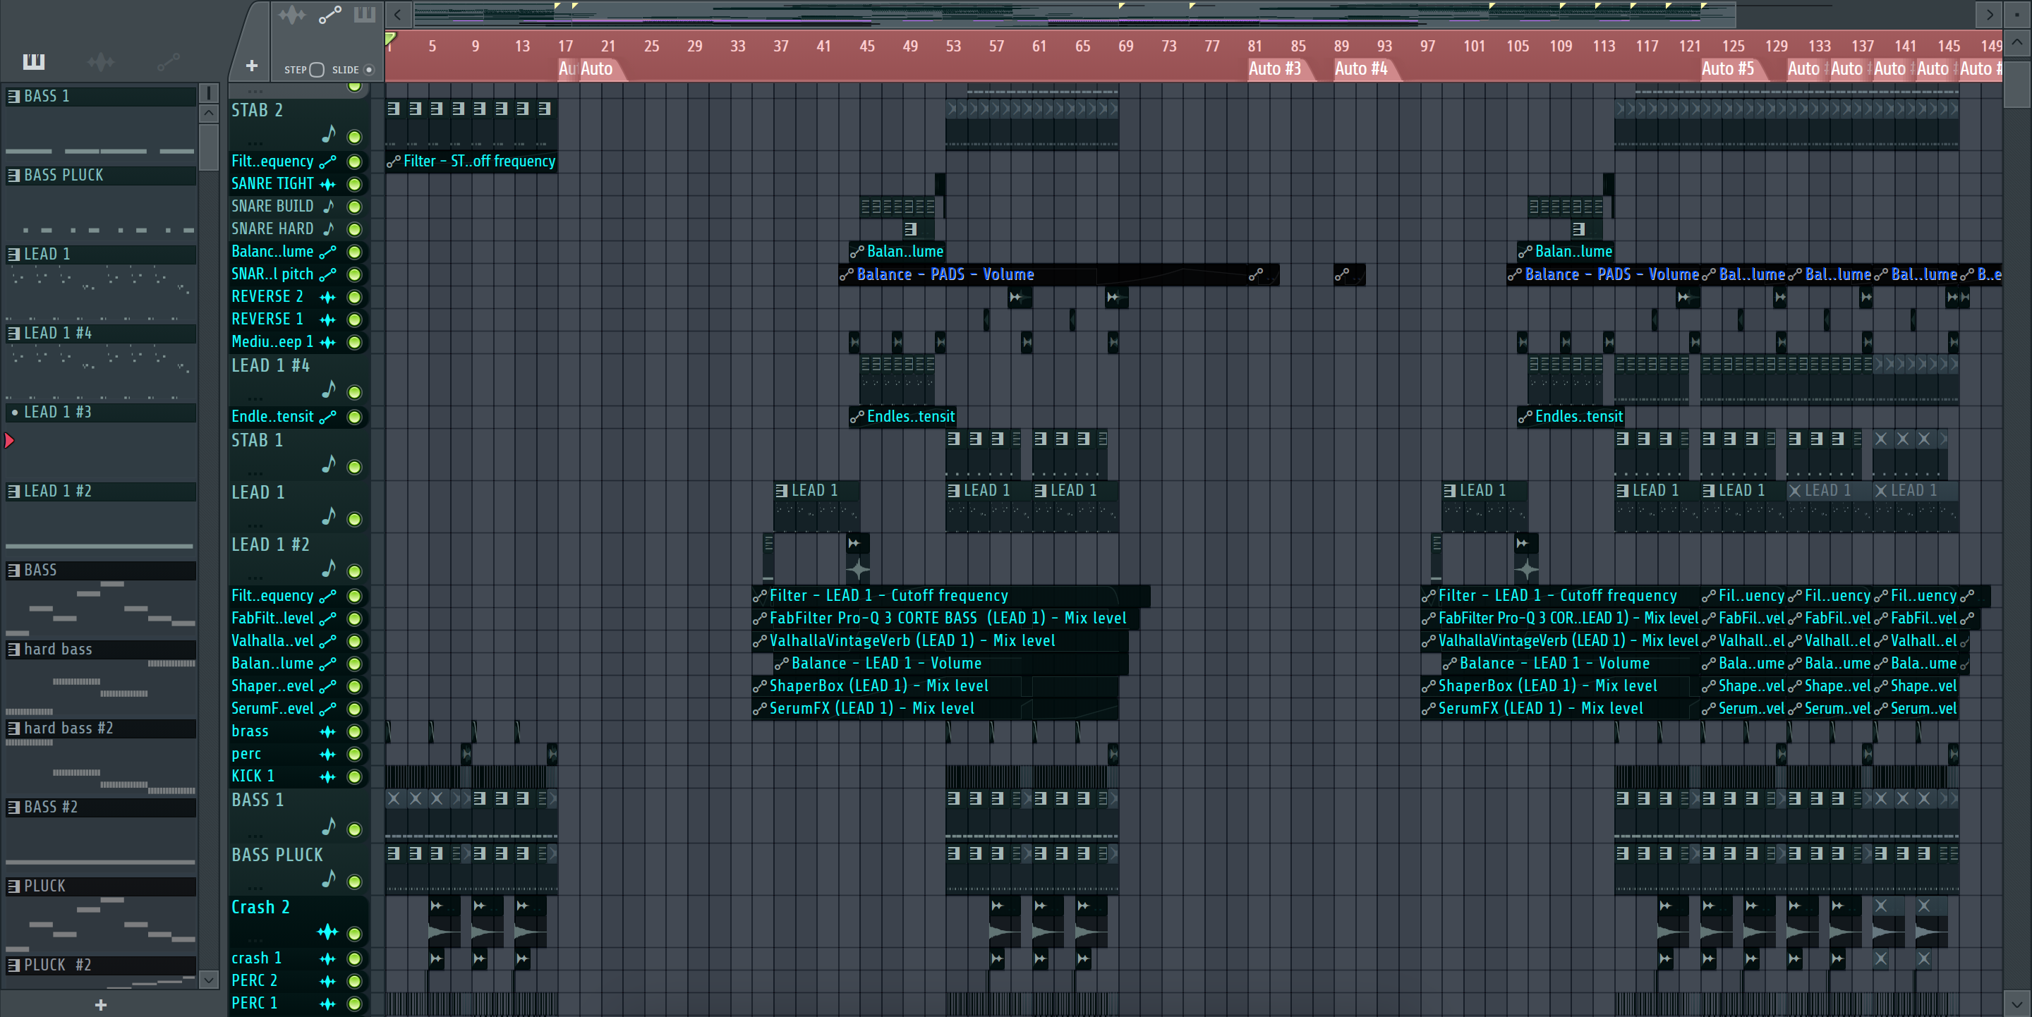The width and height of the screenshot is (2032, 1017).
Task: Jump to Auto #3 timeline marker
Action: (x=1275, y=68)
